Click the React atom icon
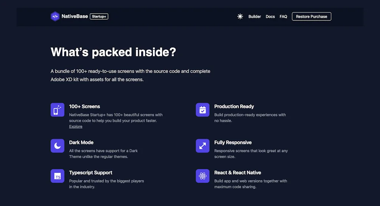This screenshot has width=380, height=206. tap(203, 176)
